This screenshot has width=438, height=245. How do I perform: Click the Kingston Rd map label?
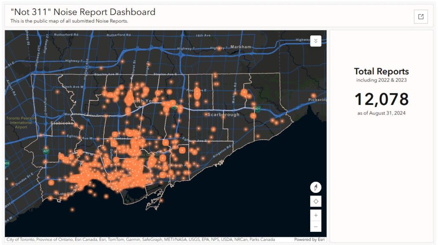[222, 152]
